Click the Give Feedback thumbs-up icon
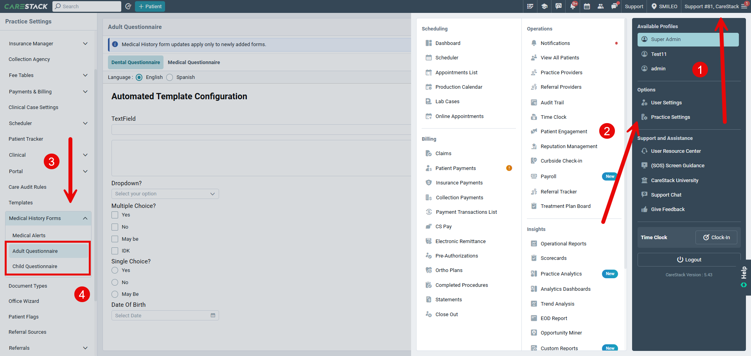 644,209
